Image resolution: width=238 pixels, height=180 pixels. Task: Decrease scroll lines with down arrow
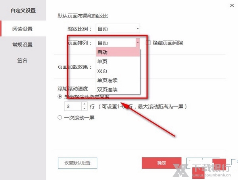[84, 108]
